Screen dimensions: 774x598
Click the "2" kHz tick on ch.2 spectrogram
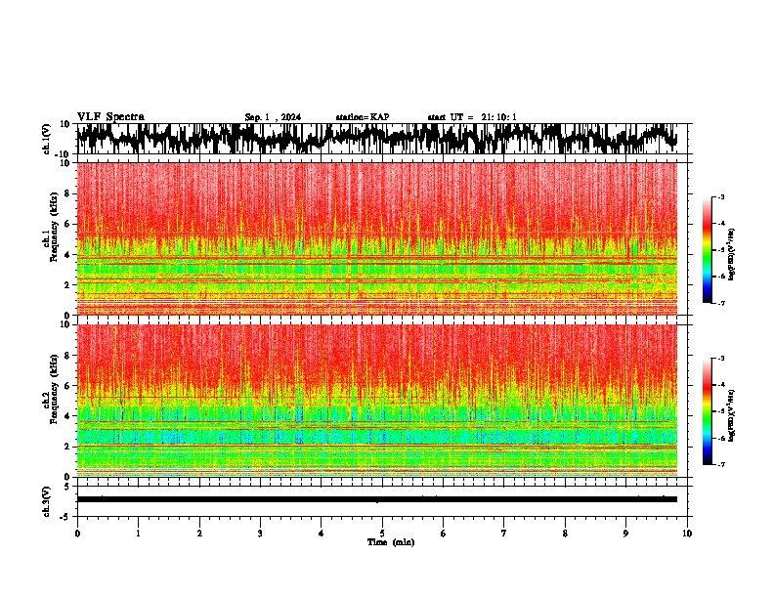tap(67, 447)
